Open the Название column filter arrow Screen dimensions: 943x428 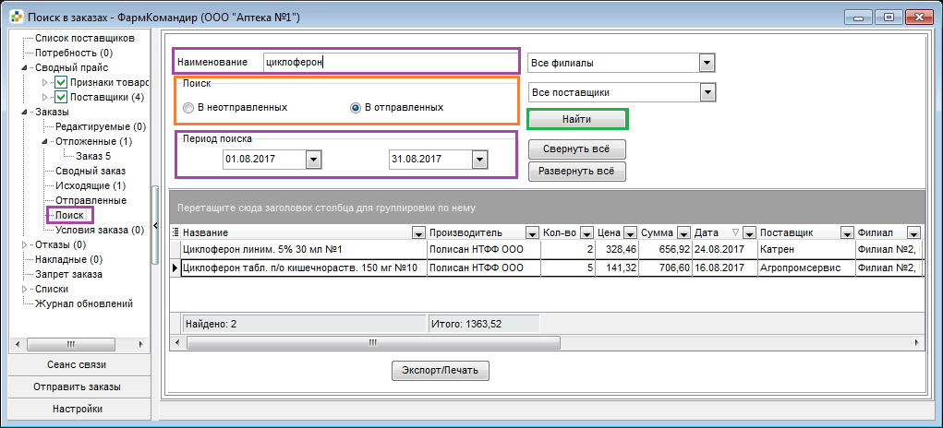[418, 232]
